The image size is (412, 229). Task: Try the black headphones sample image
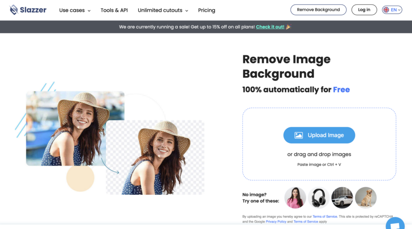pyautogui.click(x=319, y=198)
